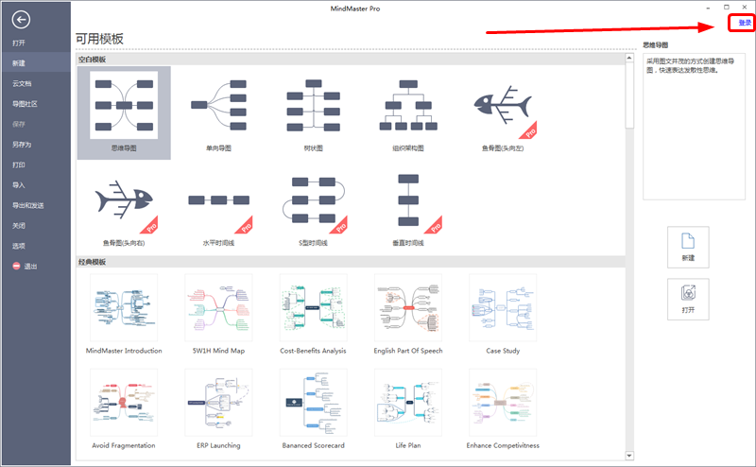Go to 云文档 in the sidebar
The width and height of the screenshot is (756, 467).
36,83
